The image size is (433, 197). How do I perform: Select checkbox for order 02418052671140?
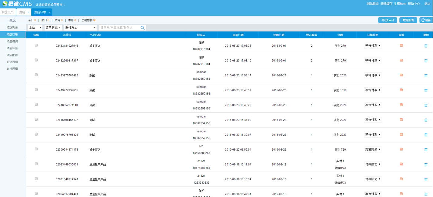(36, 105)
